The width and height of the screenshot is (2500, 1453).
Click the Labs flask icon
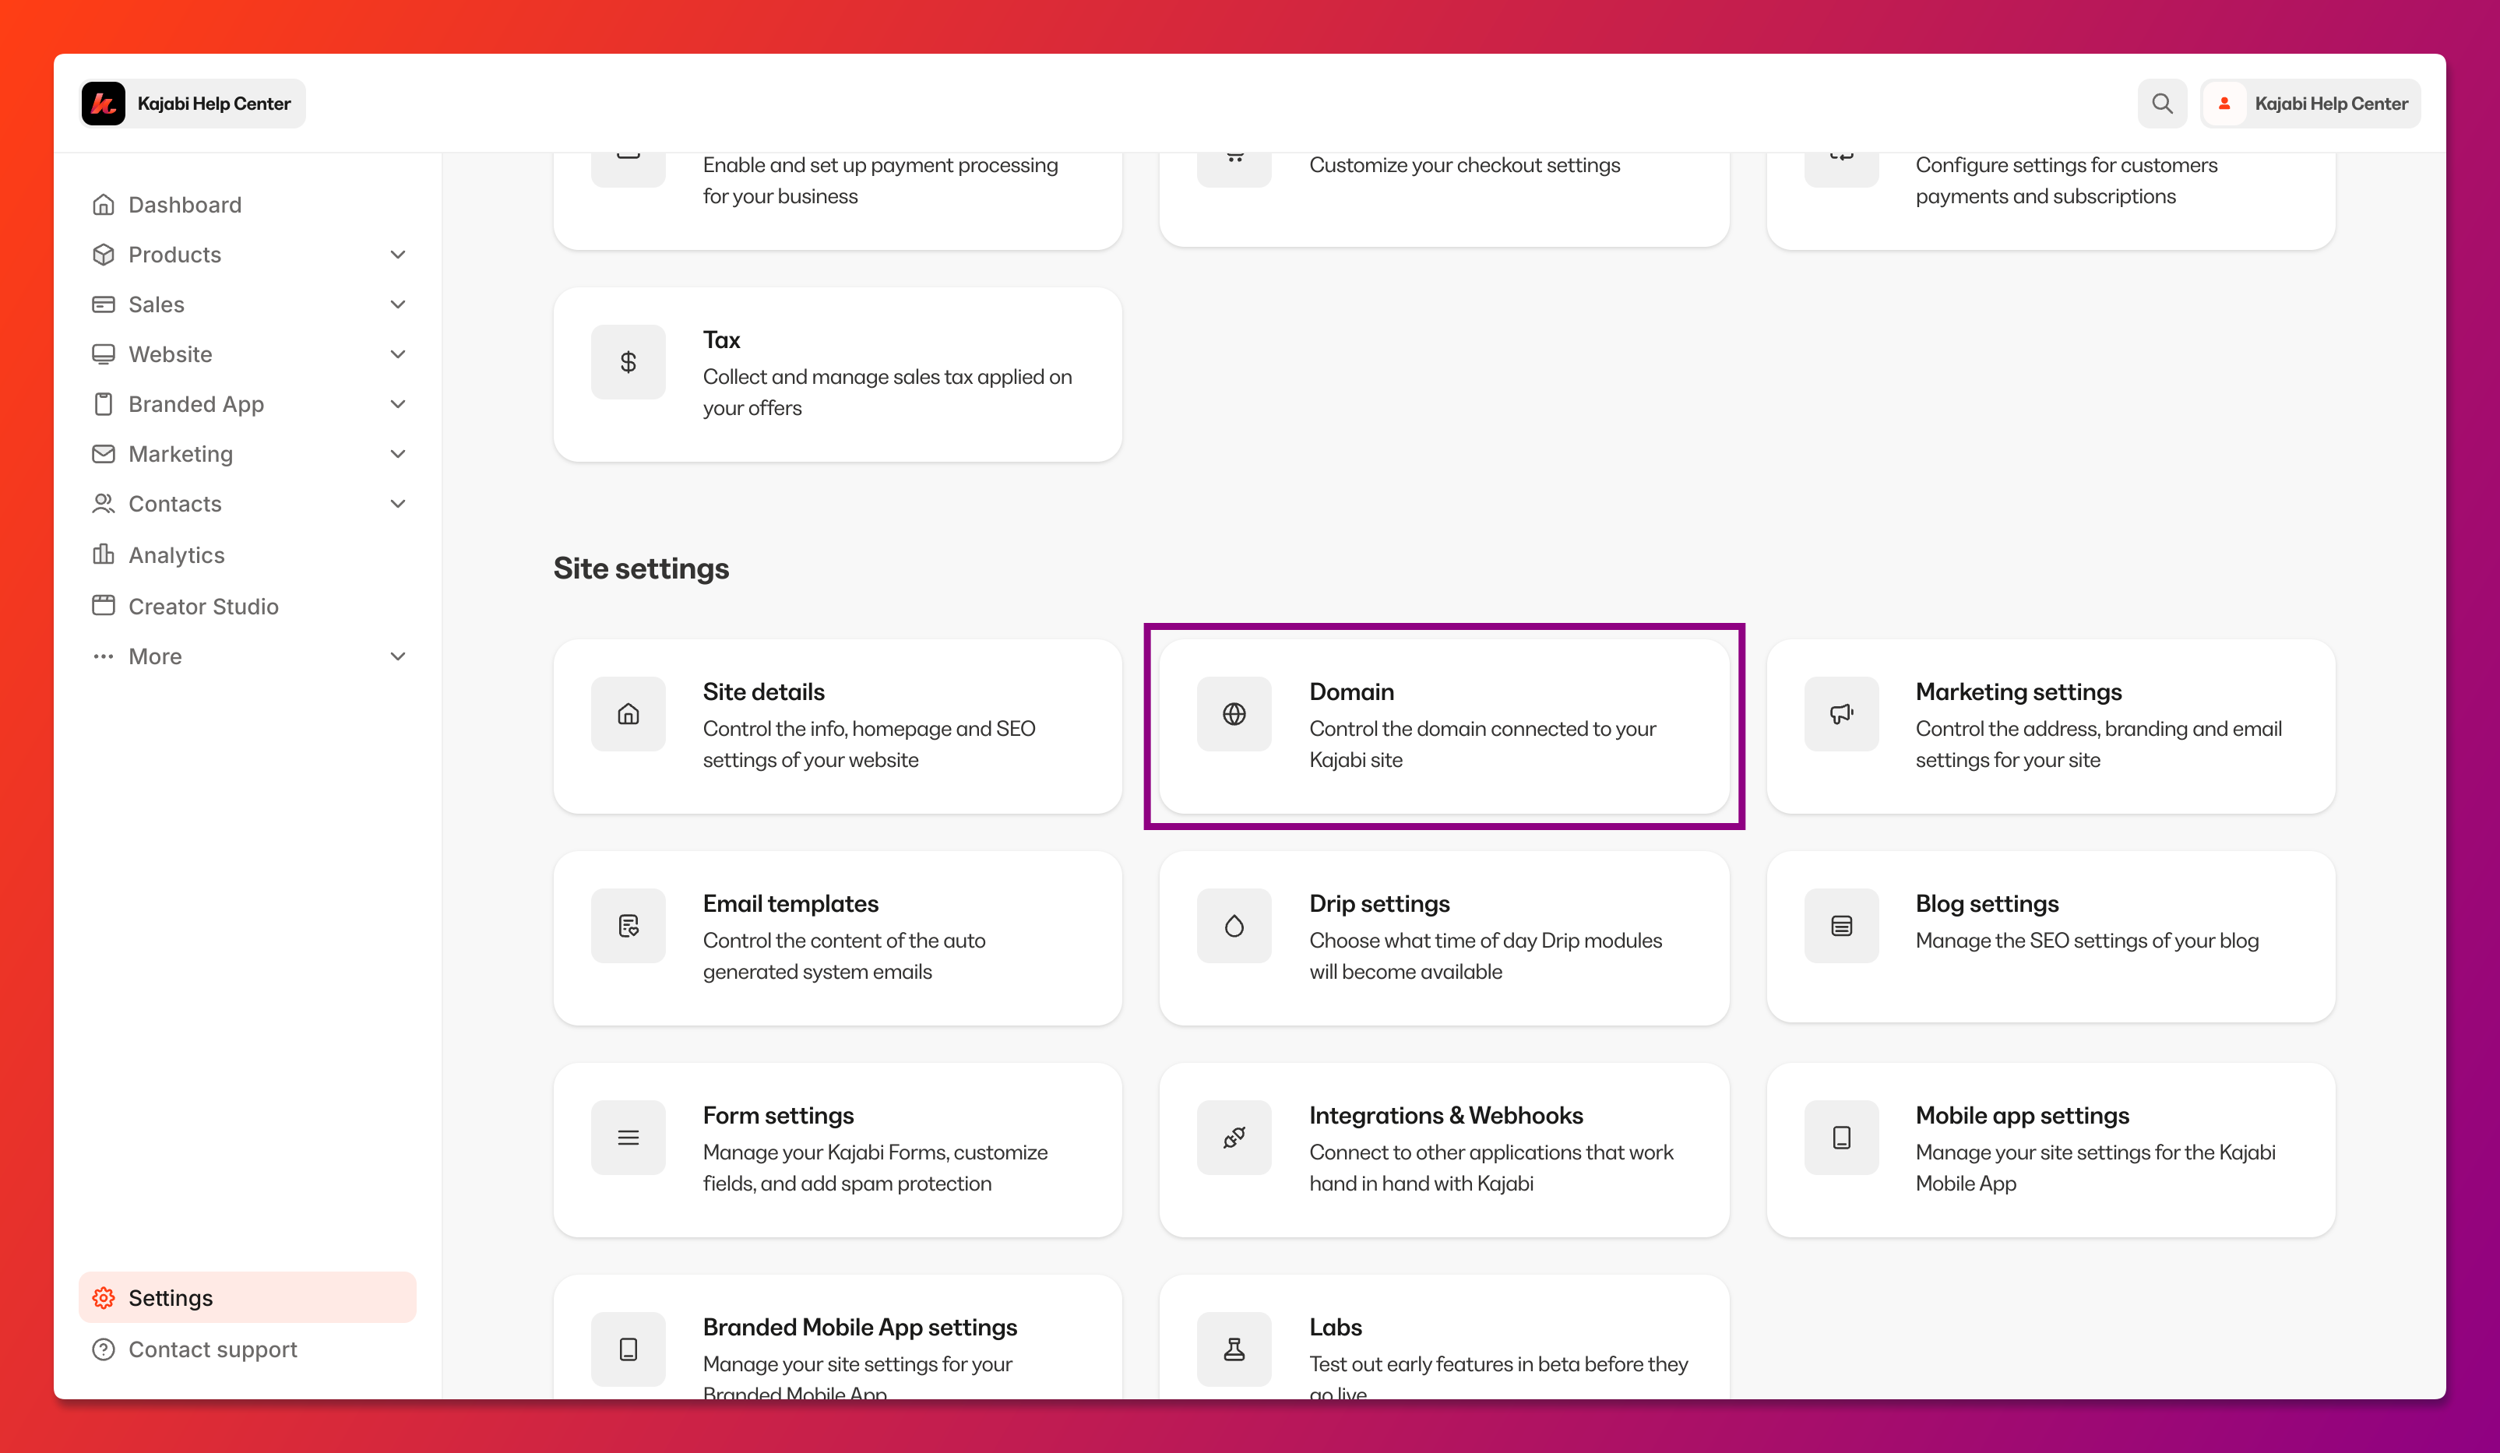[1234, 1349]
